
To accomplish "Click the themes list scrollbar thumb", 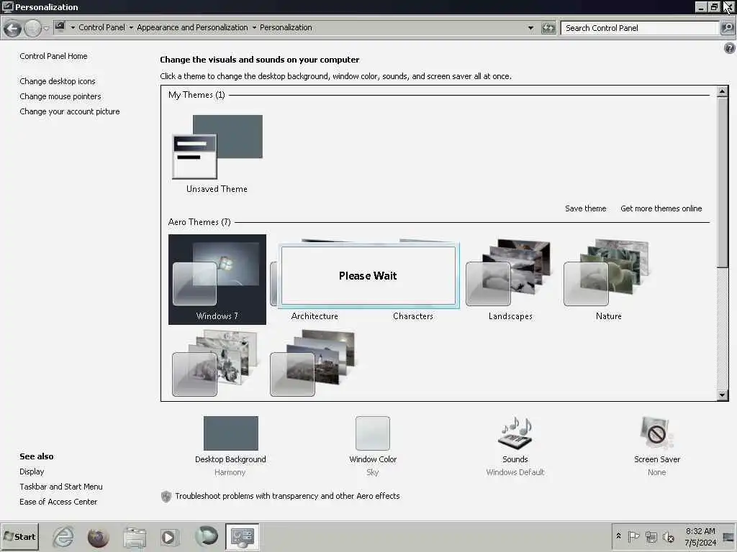I will click(723, 182).
